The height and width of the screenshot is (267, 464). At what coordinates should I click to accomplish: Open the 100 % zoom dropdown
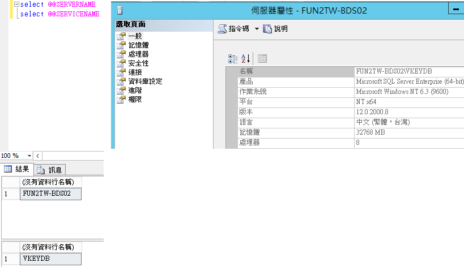point(29,156)
